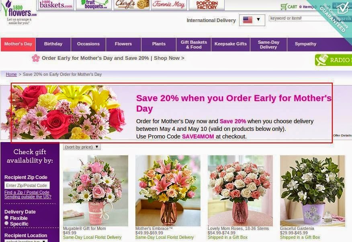Click the Home breadcrumb link
Viewport: 352px width, 242px height.
point(11,74)
